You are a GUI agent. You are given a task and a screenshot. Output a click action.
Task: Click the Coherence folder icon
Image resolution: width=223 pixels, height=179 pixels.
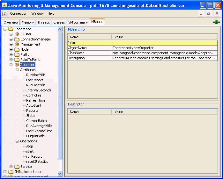pyautogui.click(x=11, y=29)
